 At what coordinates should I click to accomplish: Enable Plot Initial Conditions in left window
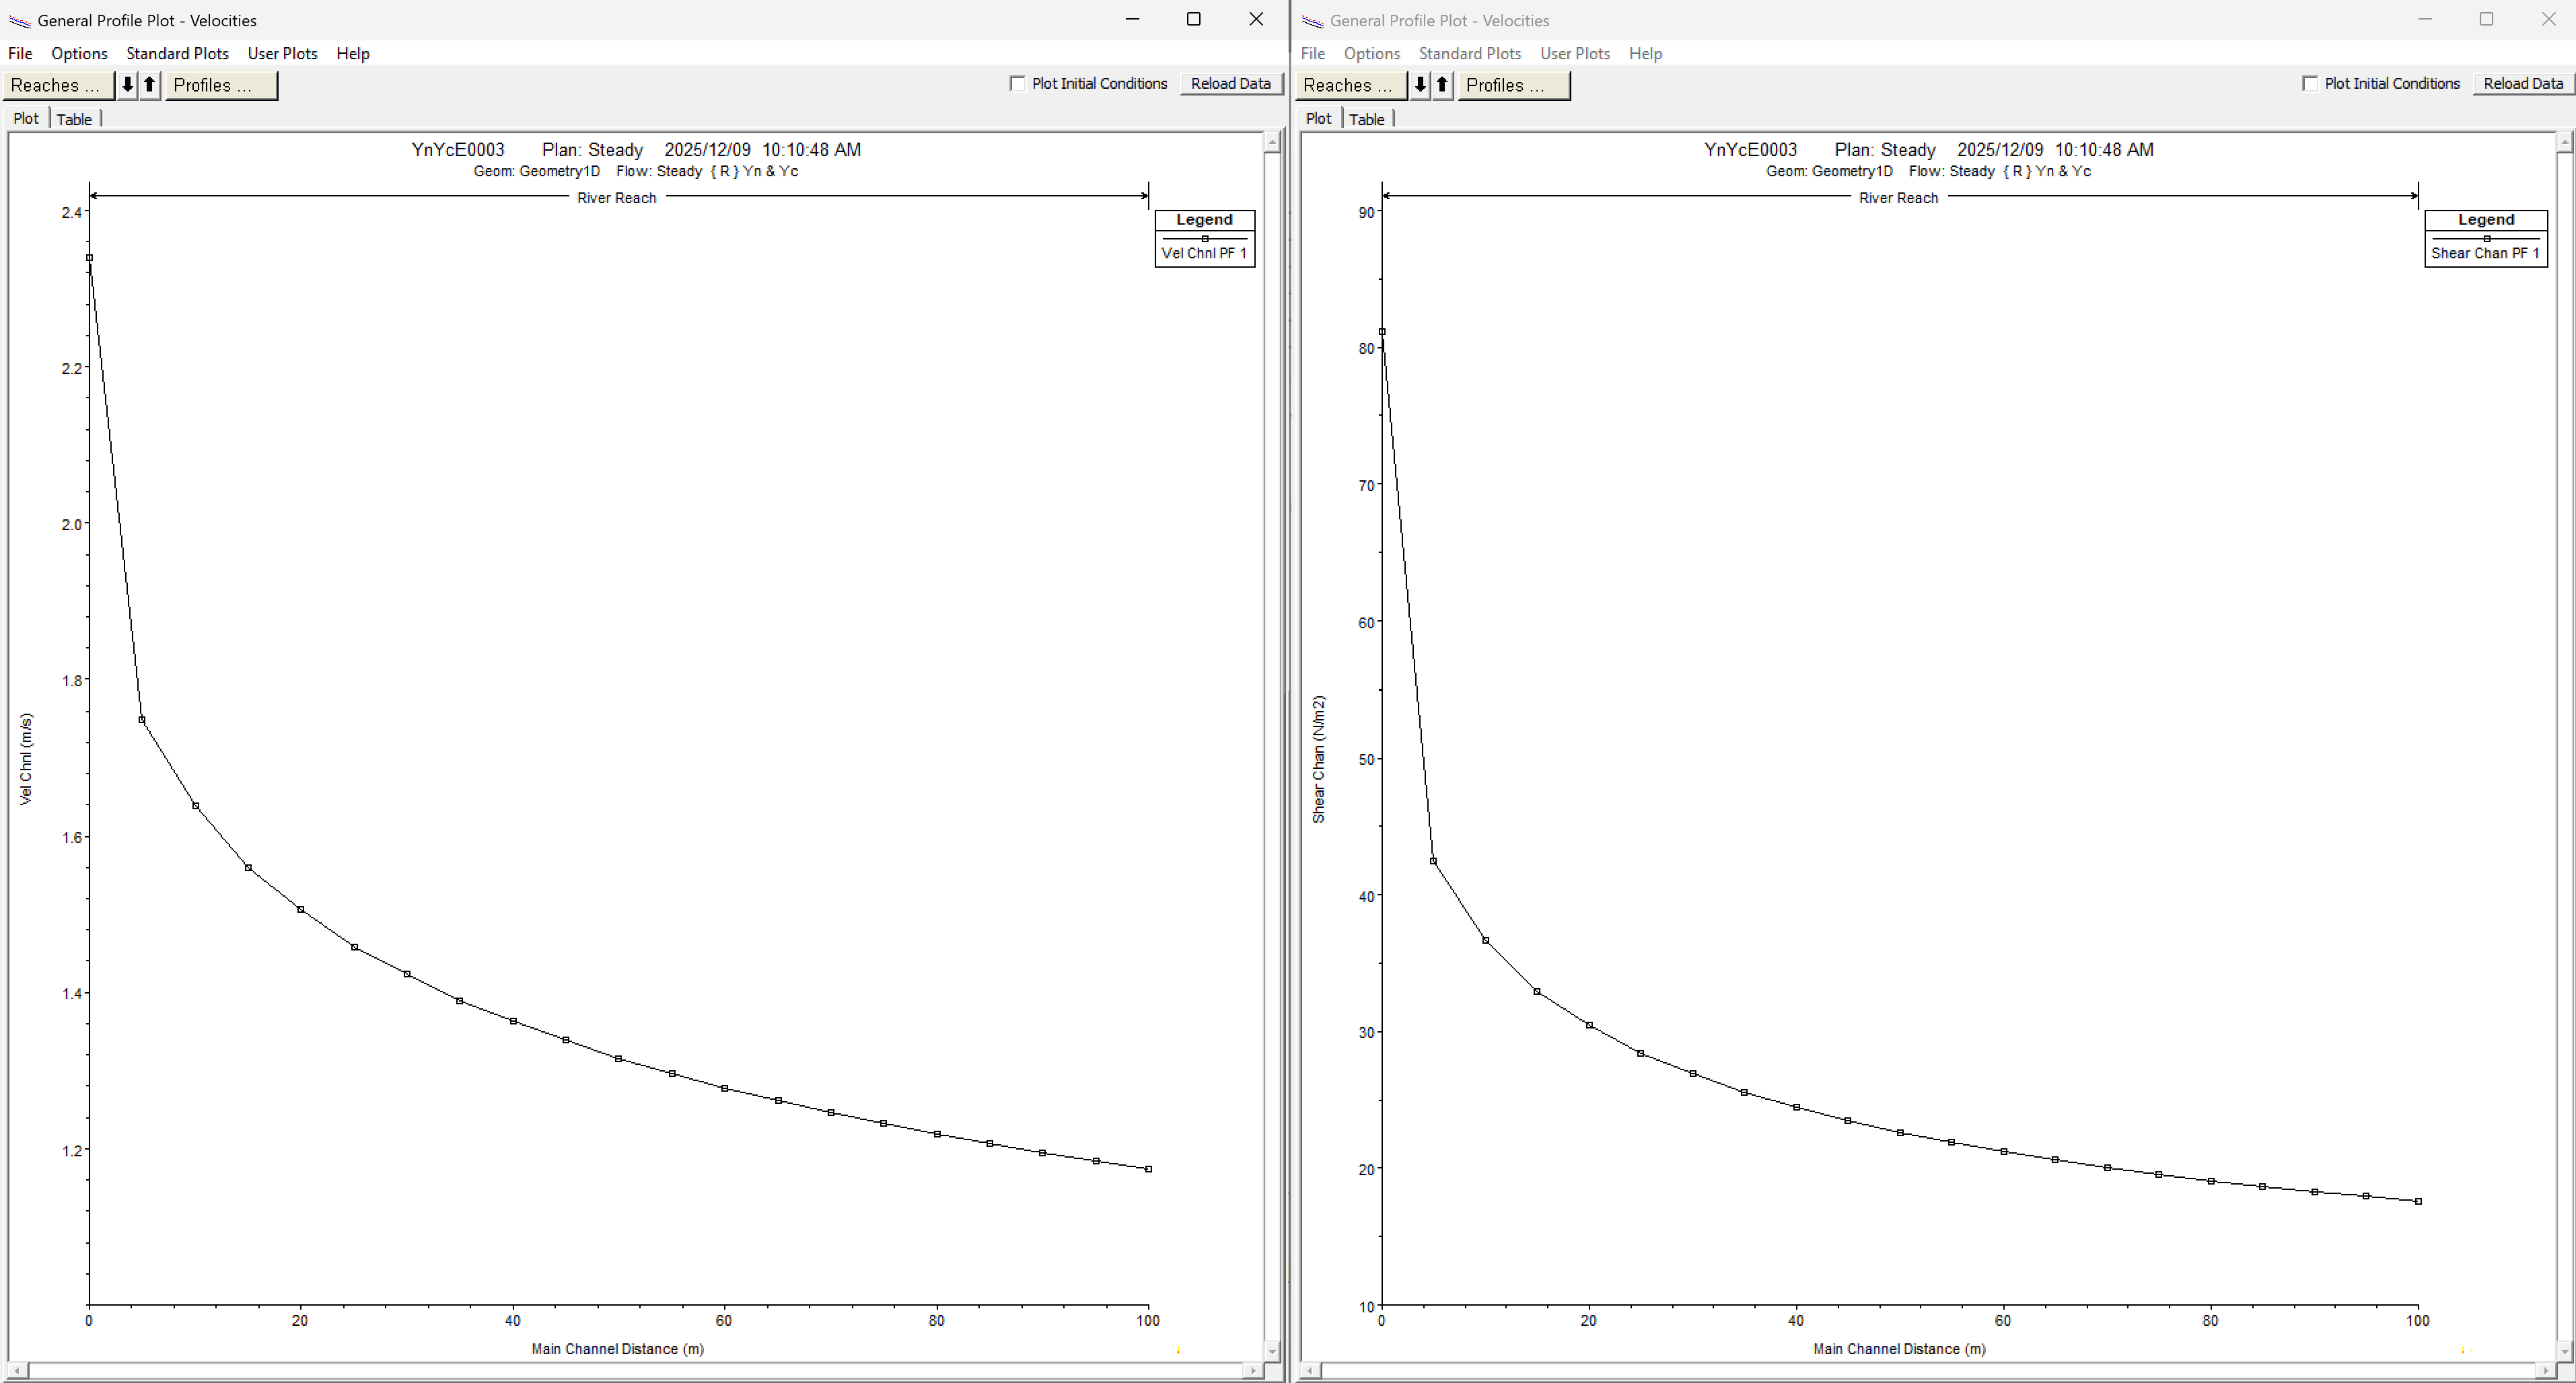pos(1018,84)
